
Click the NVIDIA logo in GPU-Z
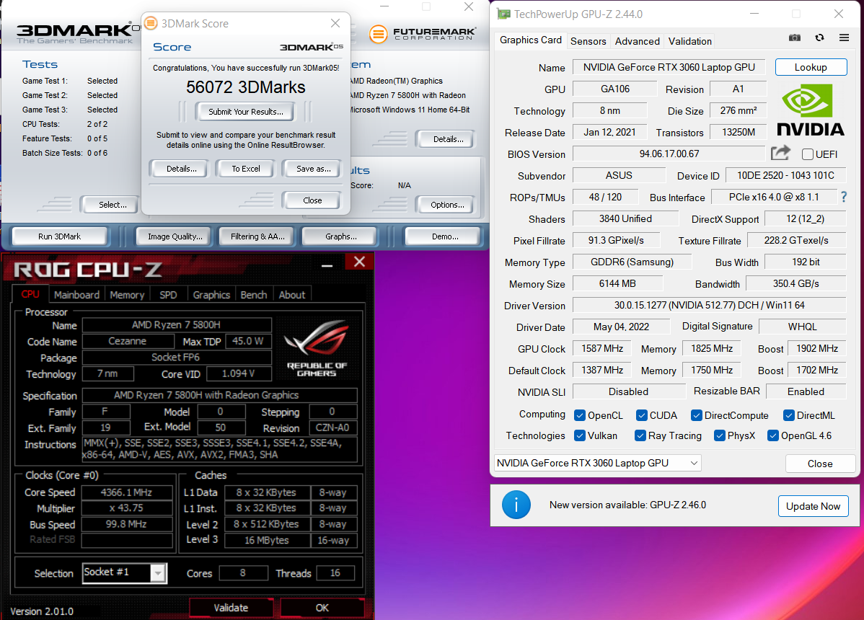pos(811,110)
